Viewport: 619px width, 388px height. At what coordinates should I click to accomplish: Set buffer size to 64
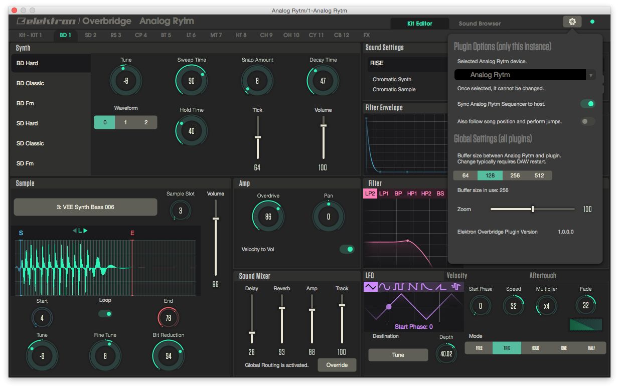pos(466,175)
